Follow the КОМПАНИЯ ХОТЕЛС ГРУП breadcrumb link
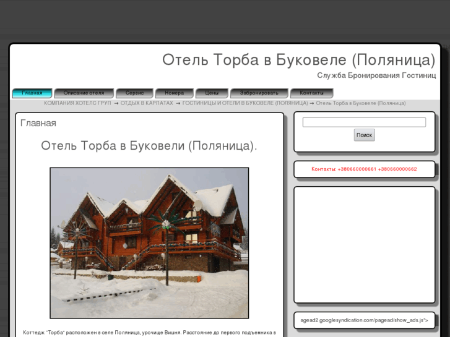Screen dimensions: 450x337 pos(77,103)
